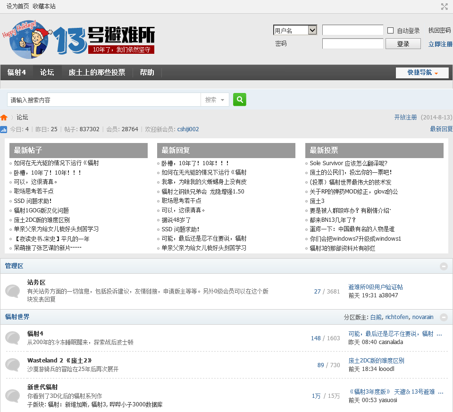Open post 职场思考若干点 in 最新帖子

pyautogui.click(x=34, y=191)
